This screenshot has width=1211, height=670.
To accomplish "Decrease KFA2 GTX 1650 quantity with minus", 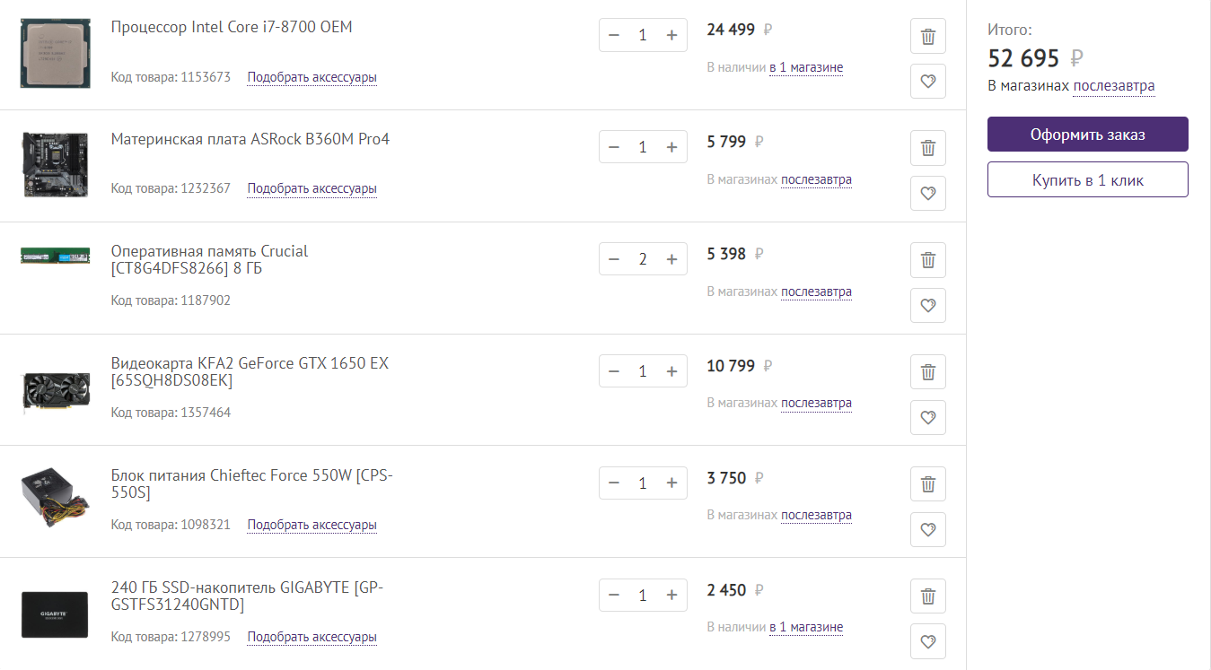I will pos(614,371).
